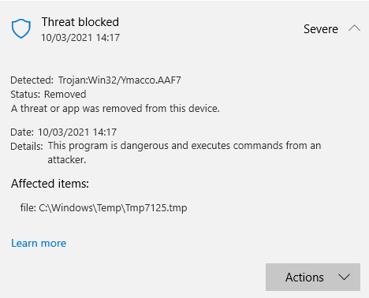369x298 pixels.
Task: Open the Actions dropdown button
Action: 313,277
